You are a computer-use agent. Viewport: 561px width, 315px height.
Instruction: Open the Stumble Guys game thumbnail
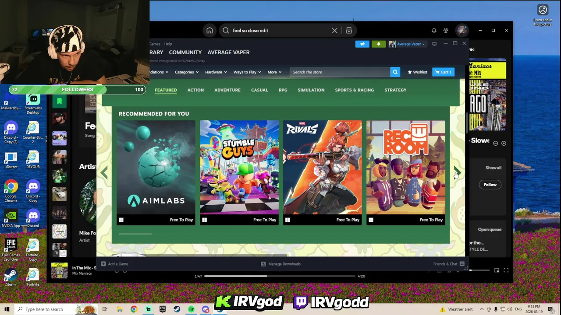pyautogui.click(x=239, y=173)
